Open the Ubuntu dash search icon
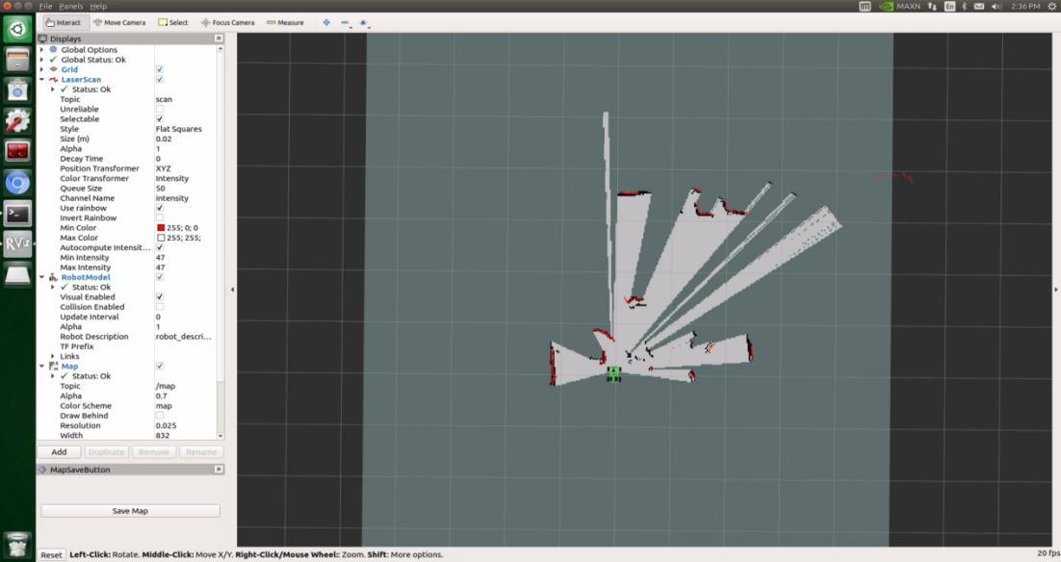 (x=17, y=29)
